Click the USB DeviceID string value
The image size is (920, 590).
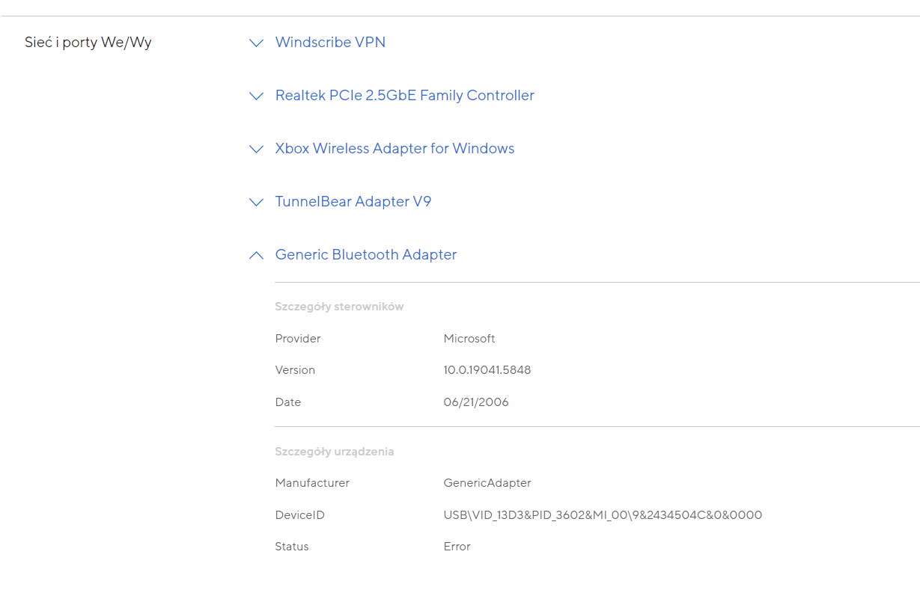point(602,515)
